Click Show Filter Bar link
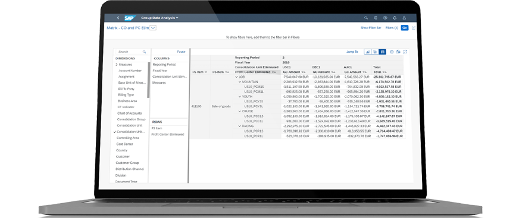 click(371, 28)
